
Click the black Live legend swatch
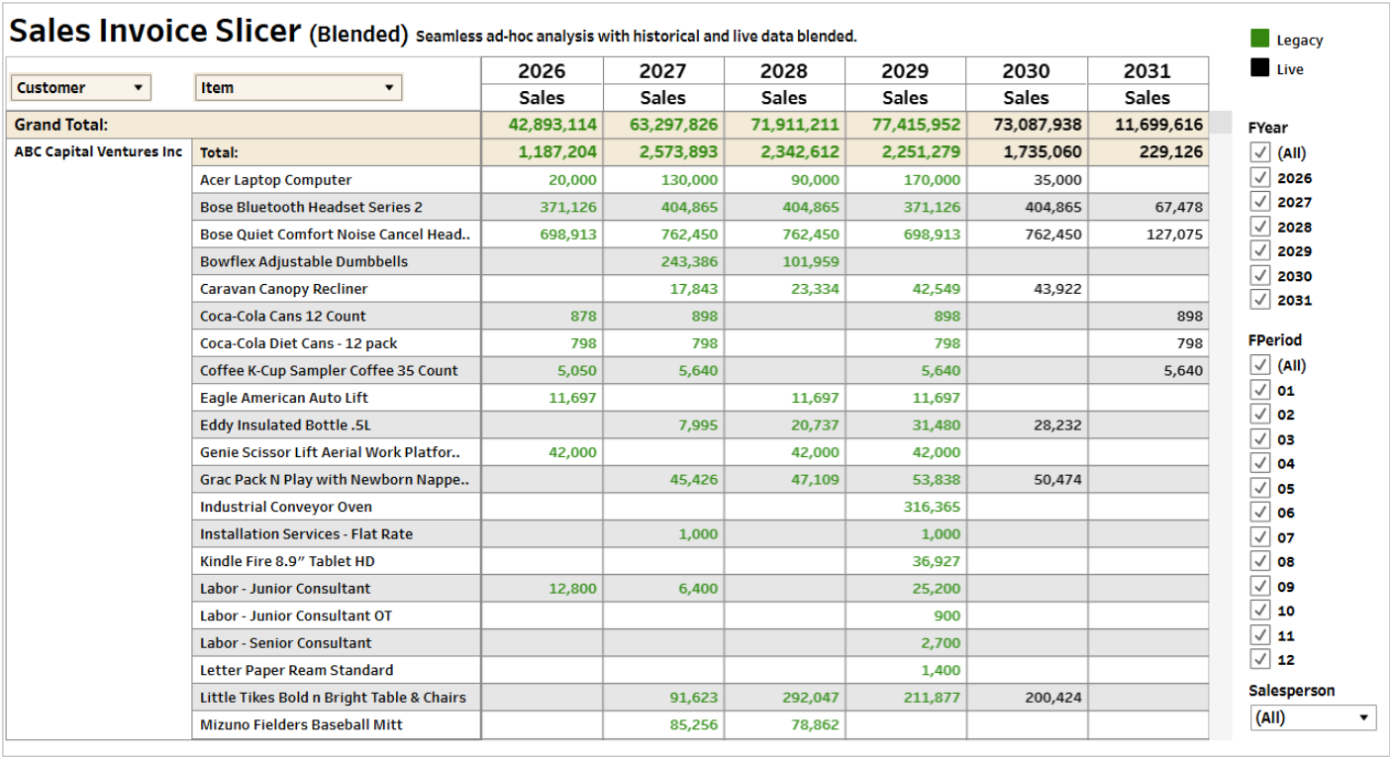coord(1259,68)
